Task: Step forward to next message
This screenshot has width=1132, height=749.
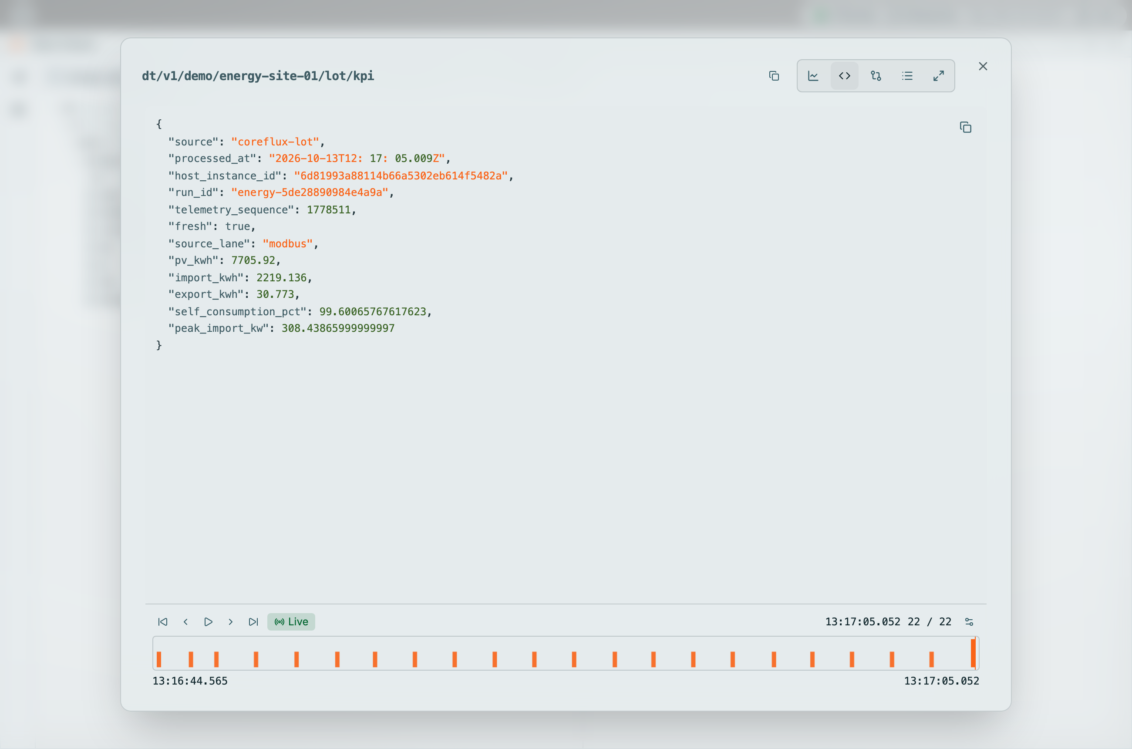Action: pyautogui.click(x=231, y=621)
